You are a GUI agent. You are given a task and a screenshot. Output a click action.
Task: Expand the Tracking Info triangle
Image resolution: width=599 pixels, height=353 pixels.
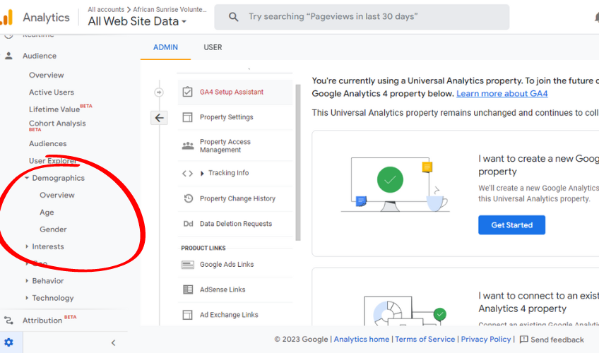coord(202,174)
